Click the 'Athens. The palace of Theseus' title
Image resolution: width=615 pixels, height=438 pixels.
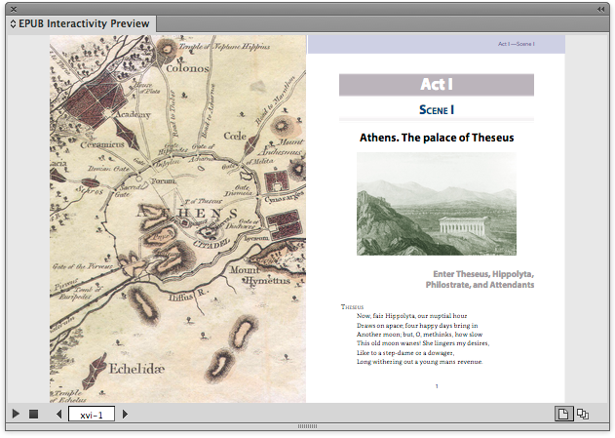[x=436, y=138]
